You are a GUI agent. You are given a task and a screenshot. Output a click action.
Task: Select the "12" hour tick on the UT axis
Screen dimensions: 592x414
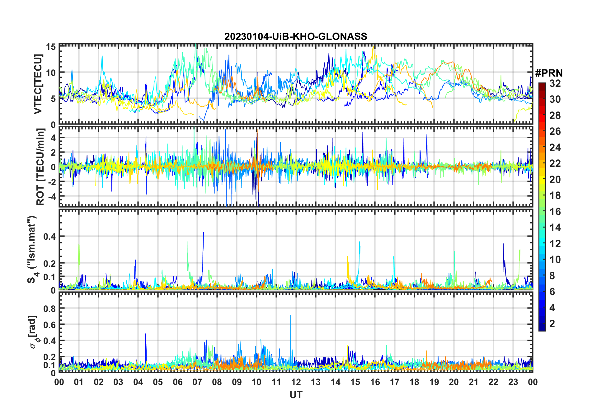click(x=296, y=382)
